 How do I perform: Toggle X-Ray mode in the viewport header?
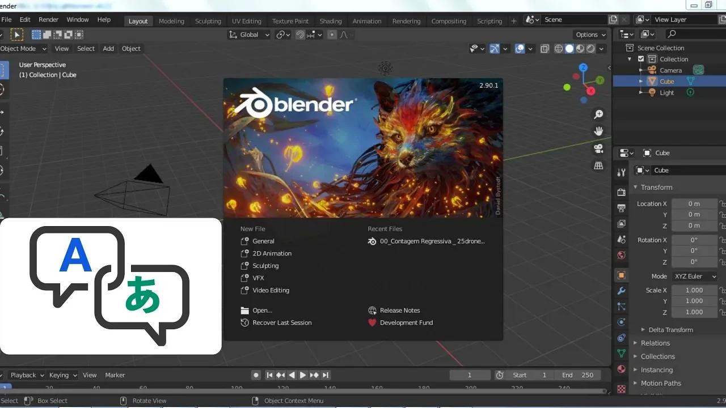click(544, 49)
